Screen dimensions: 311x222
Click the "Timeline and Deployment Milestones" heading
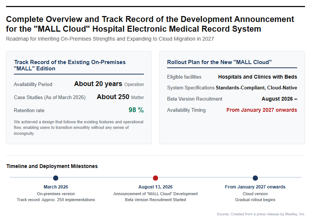(52, 166)
